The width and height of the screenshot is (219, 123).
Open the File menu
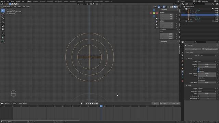click(4, 1)
